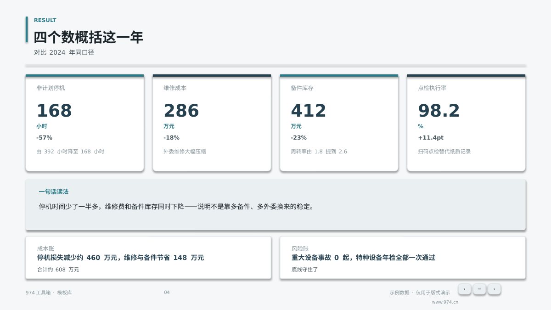551x310 pixels.
Task: Select the note 外委维修大幅压缩
Action: click(x=185, y=152)
